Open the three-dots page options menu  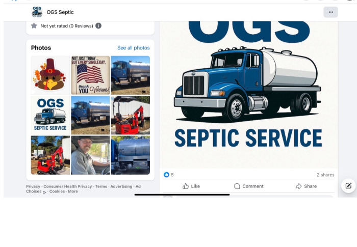[330, 12]
